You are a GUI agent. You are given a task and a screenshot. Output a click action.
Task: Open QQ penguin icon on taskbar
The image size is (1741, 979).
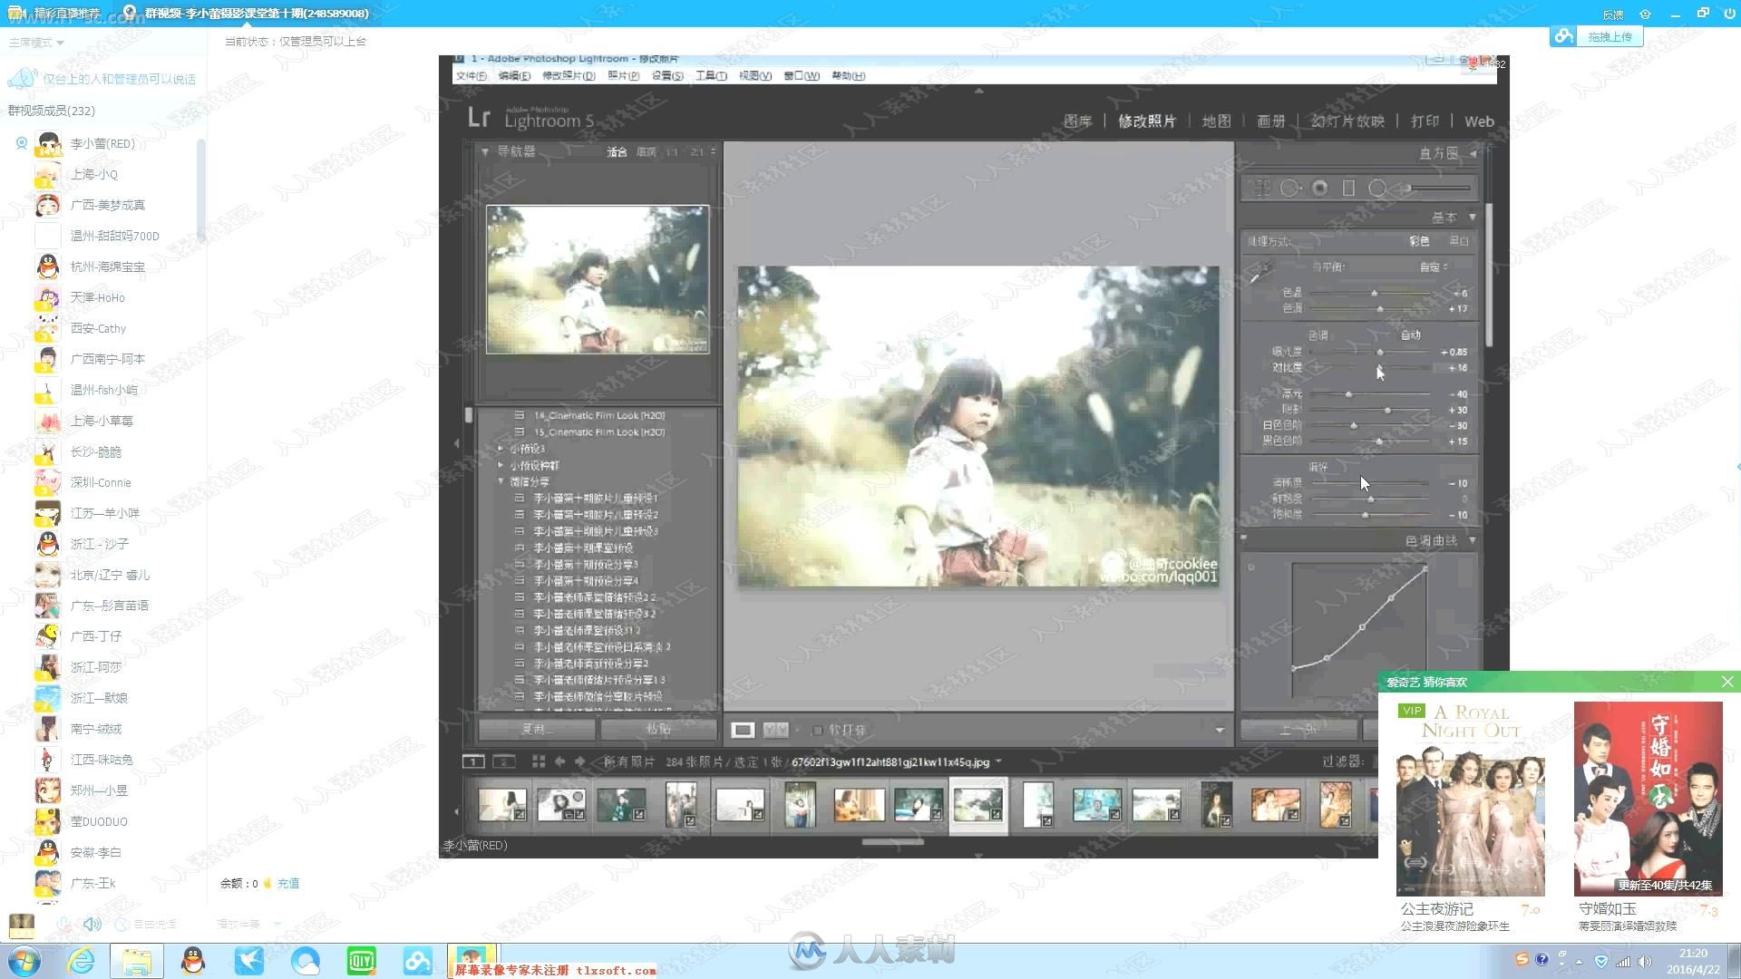(192, 960)
